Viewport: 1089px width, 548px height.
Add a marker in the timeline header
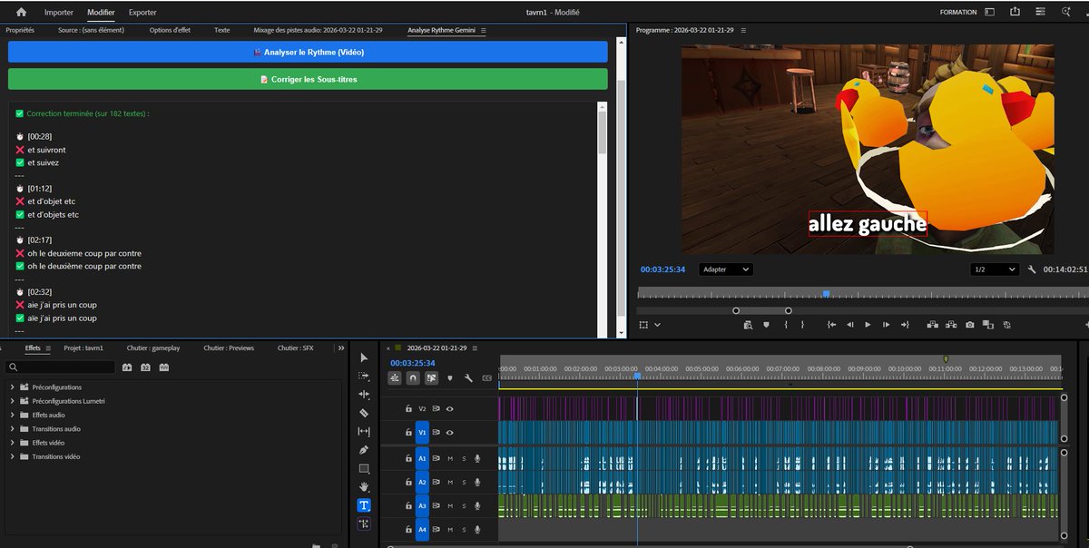coord(449,378)
